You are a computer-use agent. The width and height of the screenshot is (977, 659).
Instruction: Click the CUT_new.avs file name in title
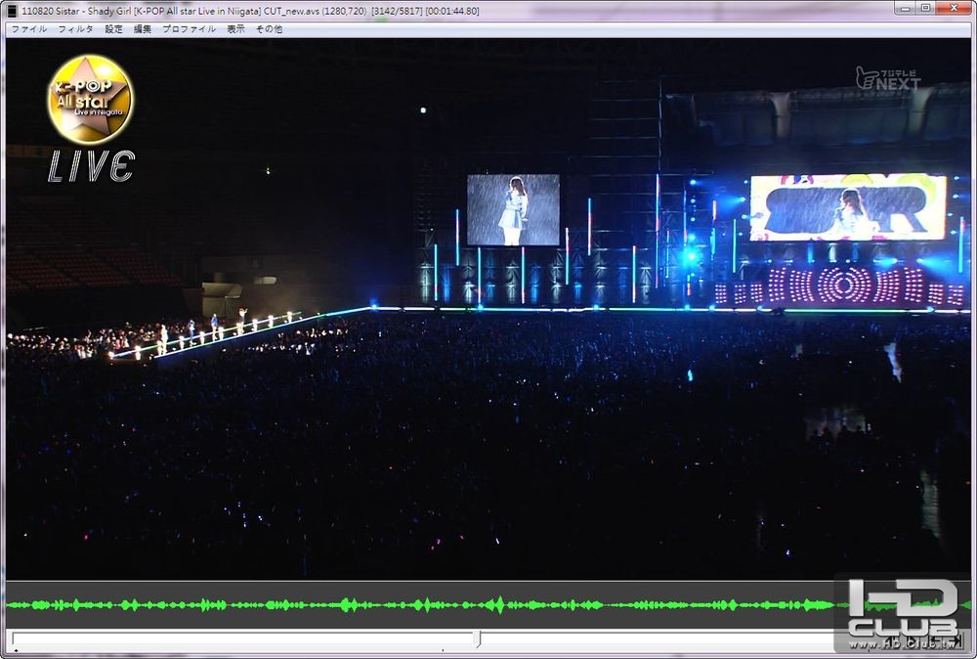pos(291,11)
